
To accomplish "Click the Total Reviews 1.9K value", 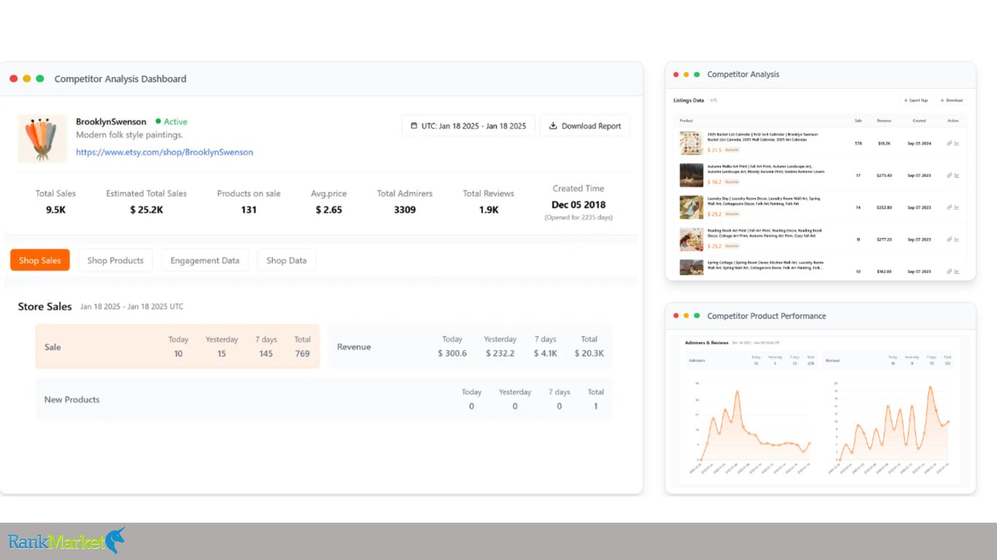I will 488,210.
